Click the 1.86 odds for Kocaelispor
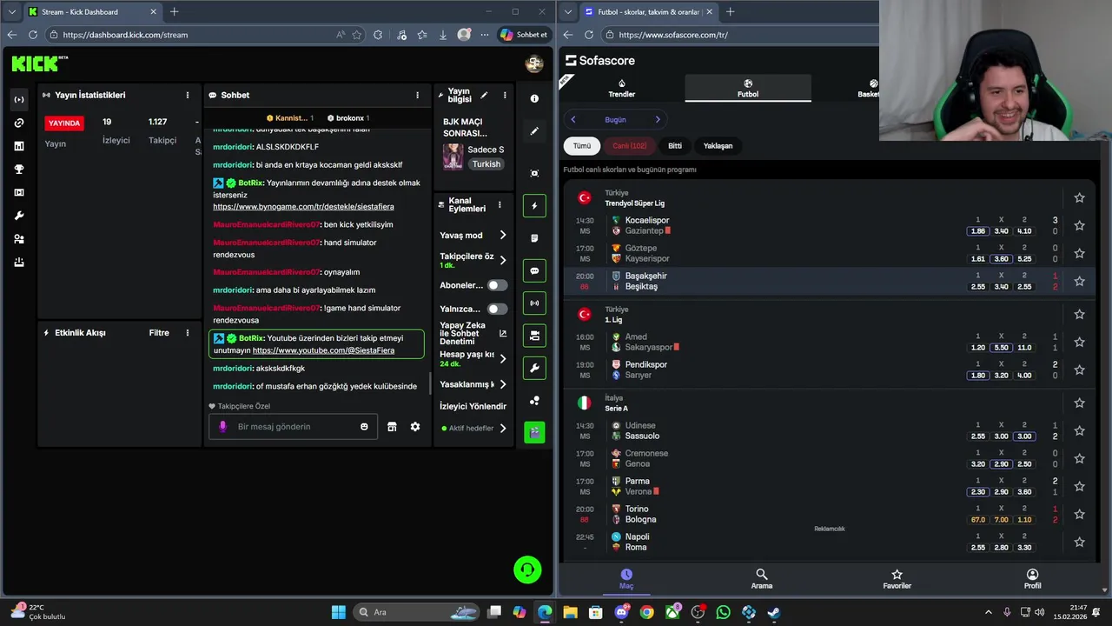1112x626 pixels. pyautogui.click(x=977, y=231)
